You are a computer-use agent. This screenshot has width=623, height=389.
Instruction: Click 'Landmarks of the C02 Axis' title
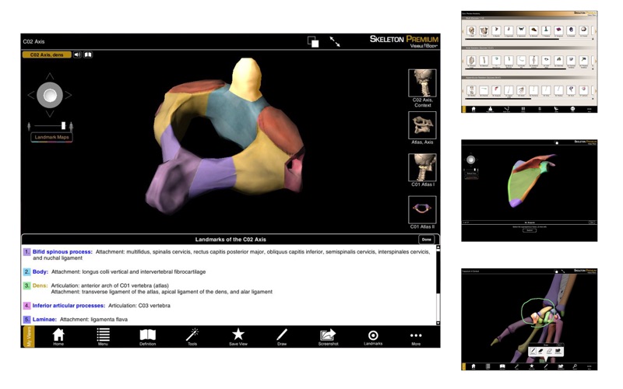click(231, 240)
